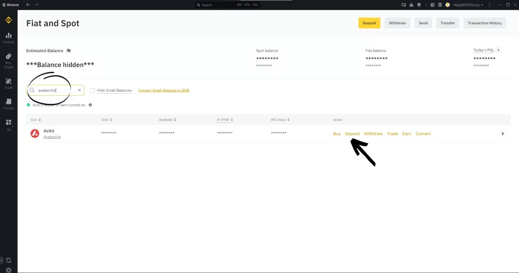This screenshot has height=273, width=519.
Task: Click the green check auto transfer indicator
Action: (x=28, y=105)
